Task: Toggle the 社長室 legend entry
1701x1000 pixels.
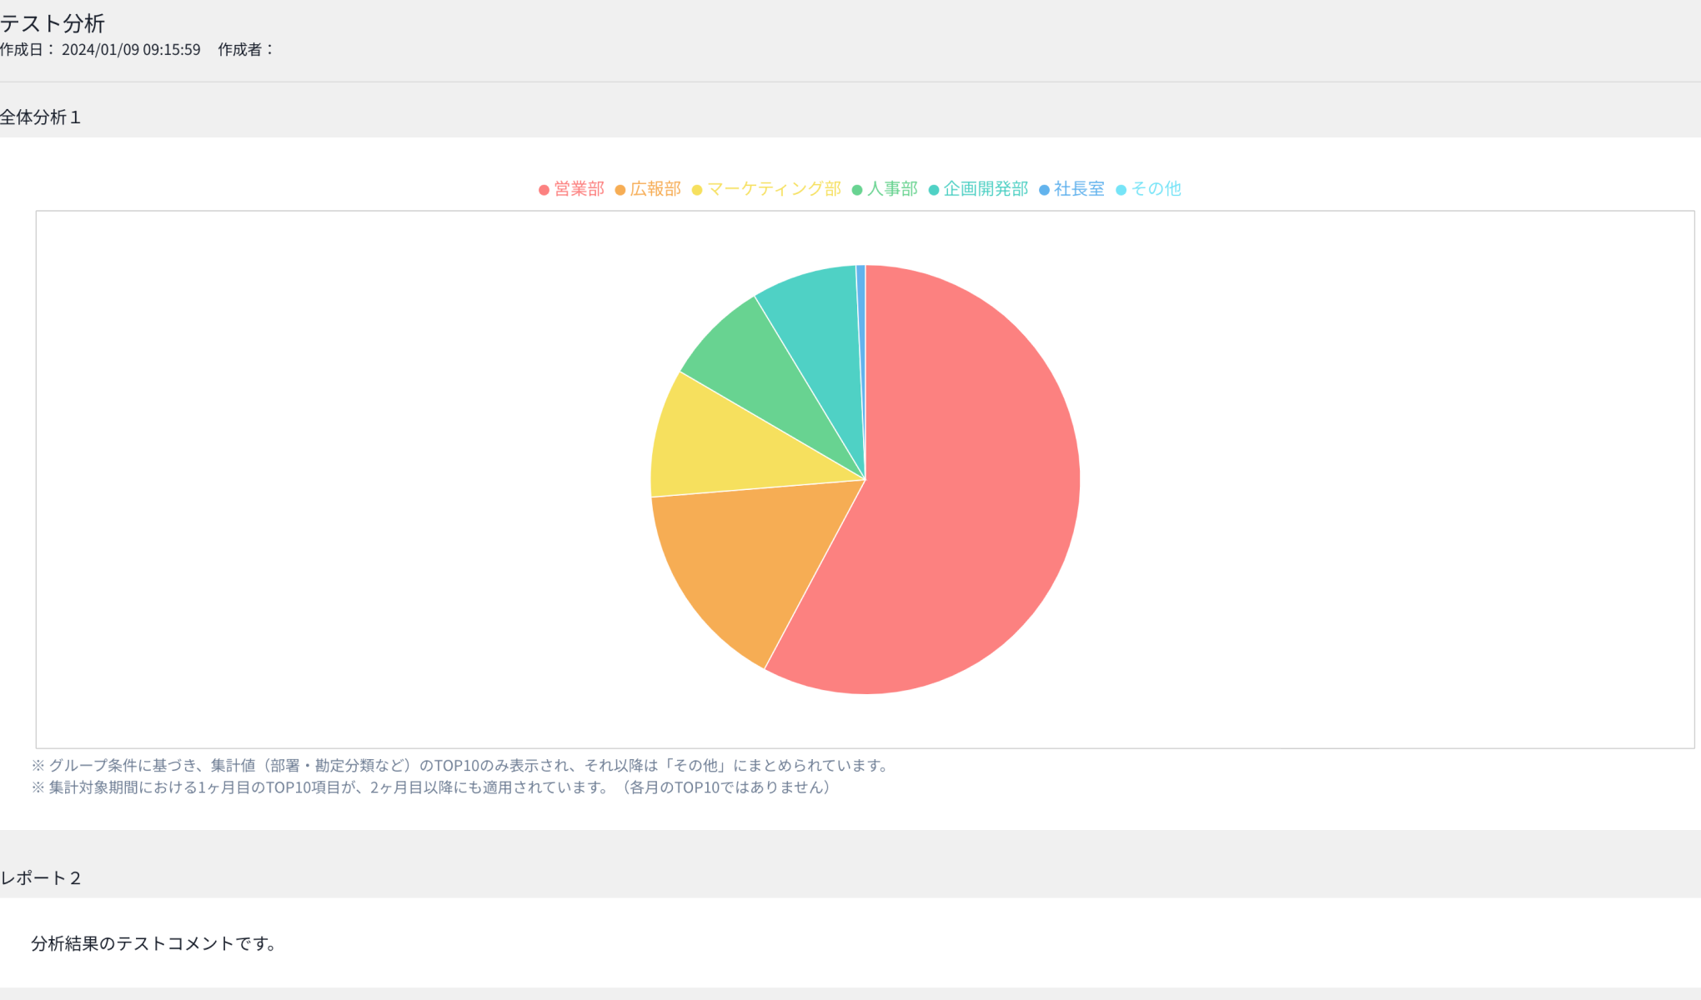Action: pyautogui.click(x=1072, y=189)
